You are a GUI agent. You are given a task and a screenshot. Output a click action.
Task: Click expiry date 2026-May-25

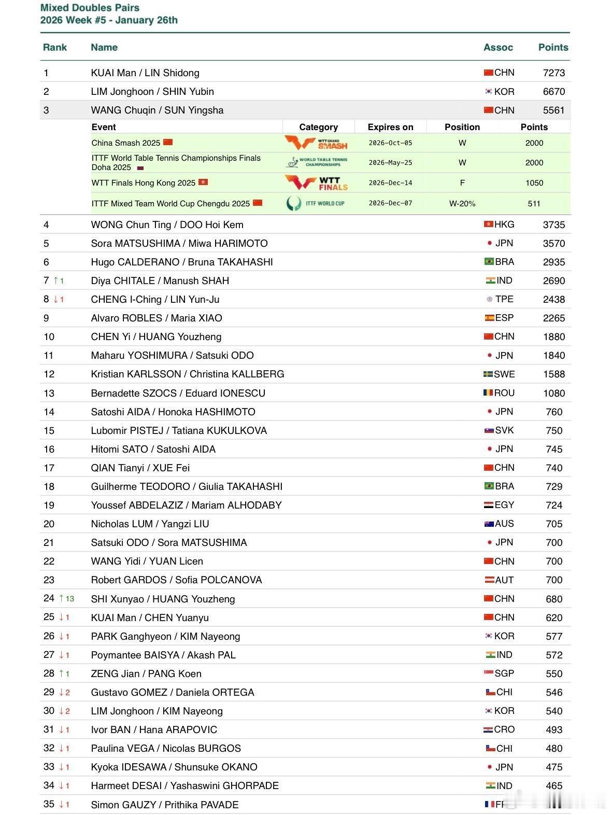[x=390, y=162]
